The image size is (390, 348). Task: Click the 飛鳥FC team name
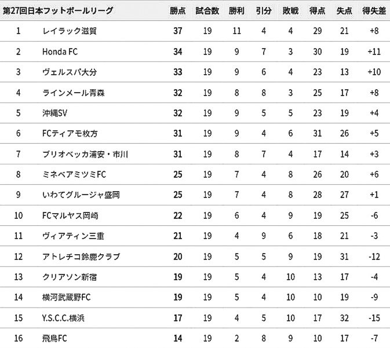tap(56, 339)
